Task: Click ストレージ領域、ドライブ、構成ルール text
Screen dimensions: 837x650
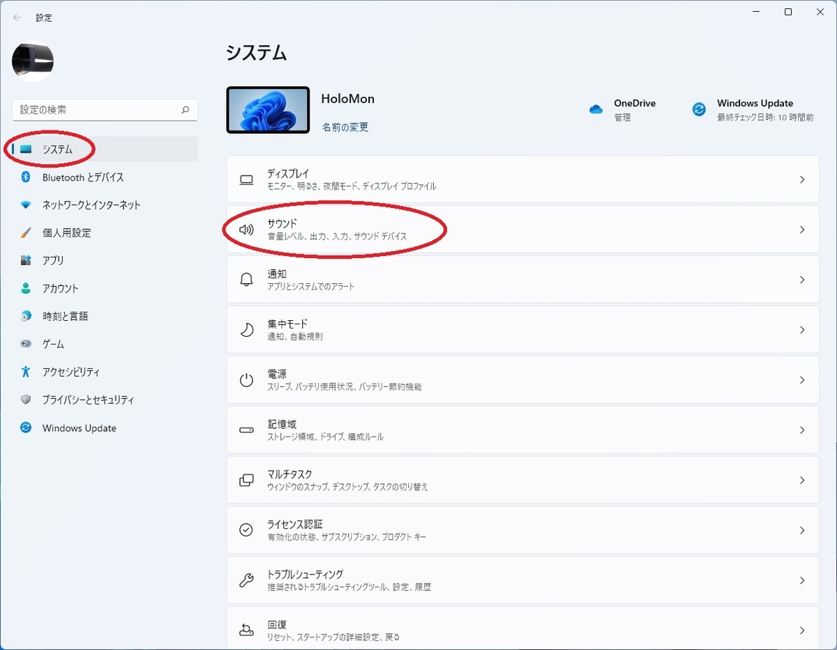Action: coord(325,437)
